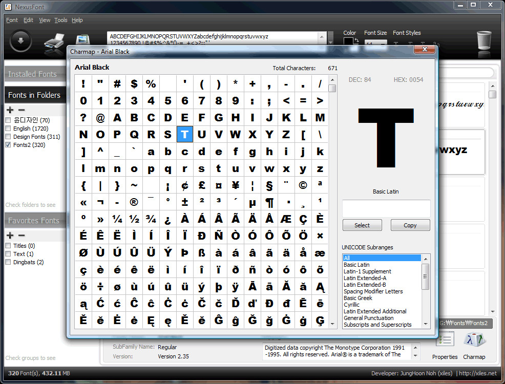Click scroll down arrow of main font list
Viewport: 505px width, 384px height.
[492, 312]
